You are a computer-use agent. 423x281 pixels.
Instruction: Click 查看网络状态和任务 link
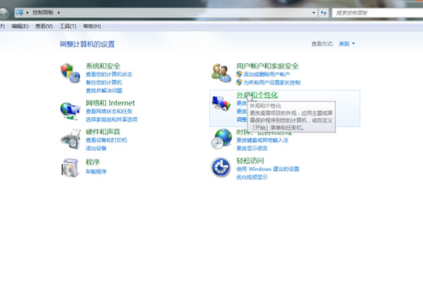[x=109, y=111]
